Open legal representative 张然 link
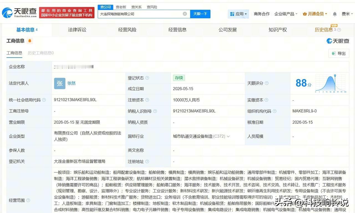The width and height of the screenshot is (355, 213). pos(72,83)
